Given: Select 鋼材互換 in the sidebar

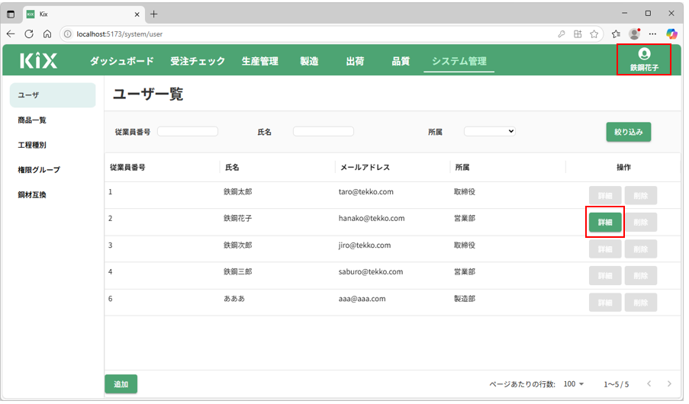Looking at the screenshot, I should point(32,194).
